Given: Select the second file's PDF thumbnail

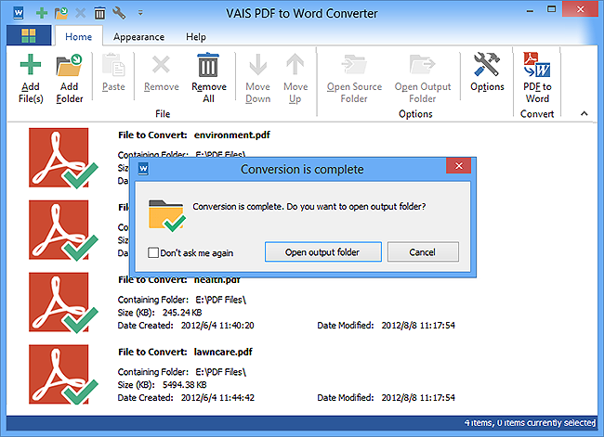Looking at the screenshot, I should [x=63, y=230].
